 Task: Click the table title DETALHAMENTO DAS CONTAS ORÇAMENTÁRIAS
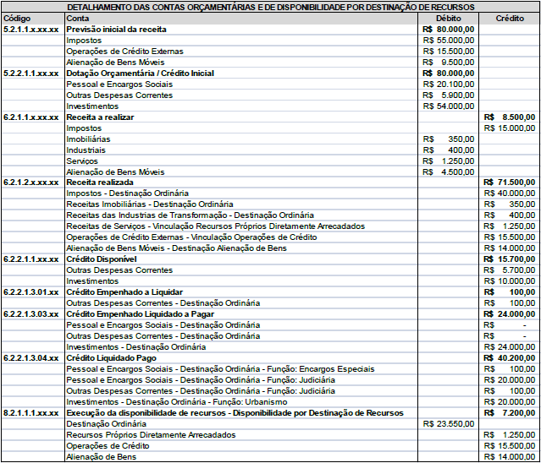point(270,7)
